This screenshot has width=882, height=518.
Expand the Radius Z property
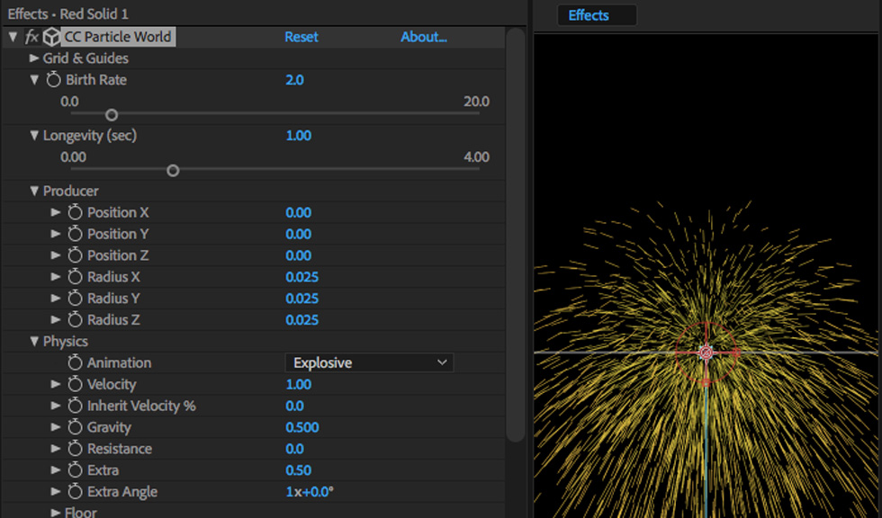click(x=55, y=319)
